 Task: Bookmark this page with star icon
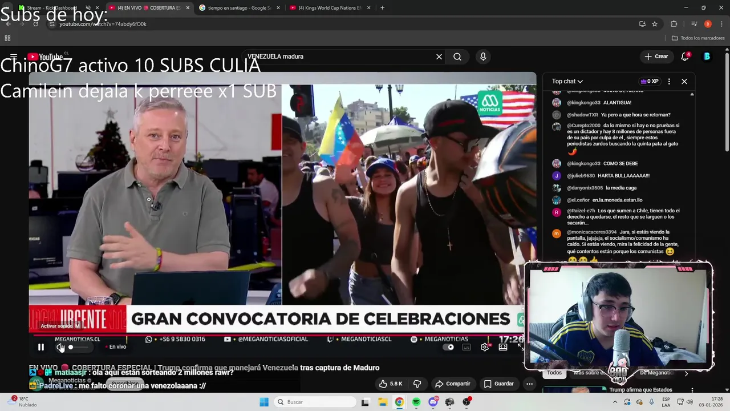pyautogui.click(x=655, y=24)
